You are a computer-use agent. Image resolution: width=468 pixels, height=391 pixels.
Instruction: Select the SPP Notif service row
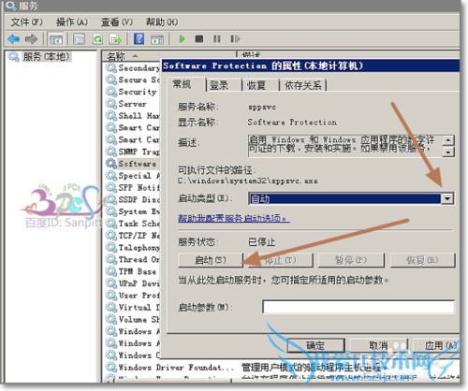point(133,187)
